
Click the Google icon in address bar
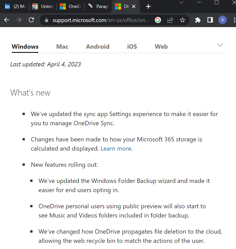pyautogui.click(x=158, y=20)
